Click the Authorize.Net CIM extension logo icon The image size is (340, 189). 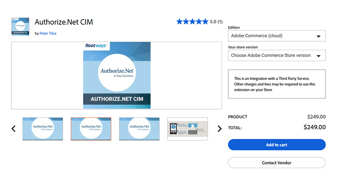pyautogui.click(x=20, y=26)
